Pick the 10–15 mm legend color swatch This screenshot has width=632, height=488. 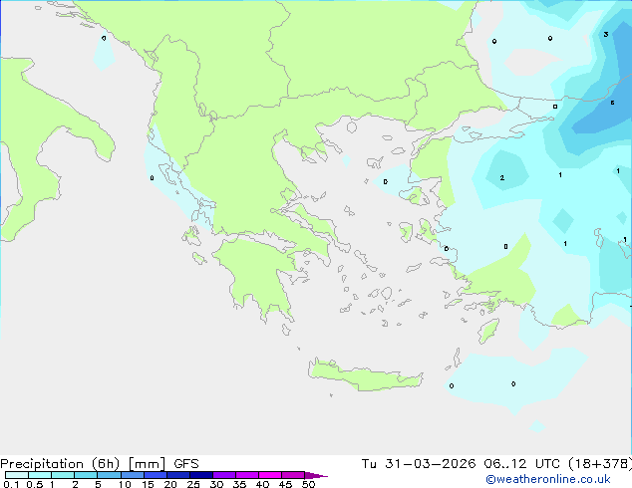[x=132, y=475]
